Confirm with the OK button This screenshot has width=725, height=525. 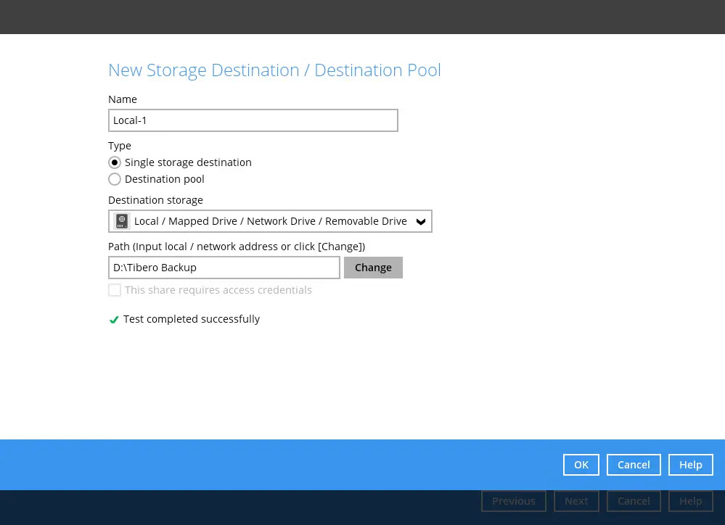[x=581, y=465]
